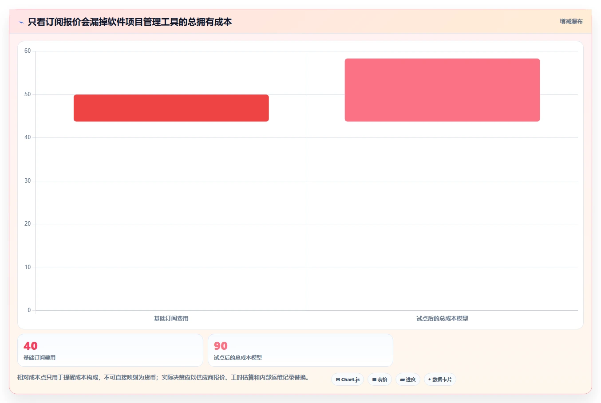
Task: Click the 试点后的总成本模型 x-axis label
Action: pos(442,318)
